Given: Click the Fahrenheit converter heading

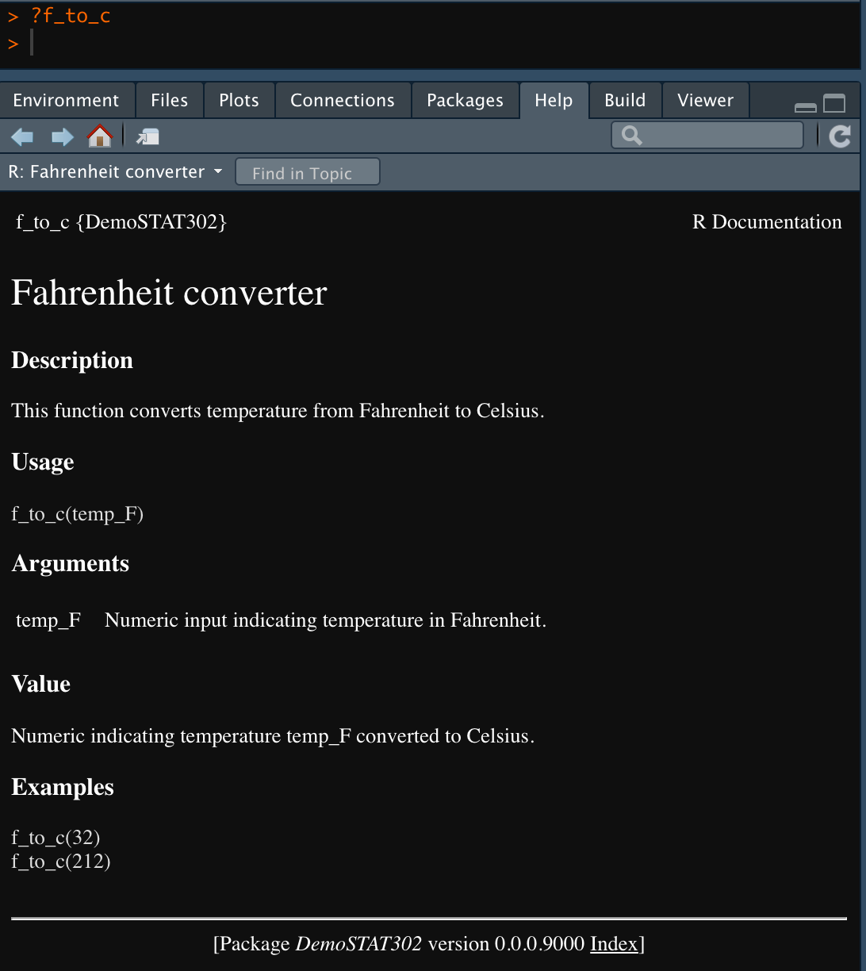Looking at the screenshot, I should [169, 293].
